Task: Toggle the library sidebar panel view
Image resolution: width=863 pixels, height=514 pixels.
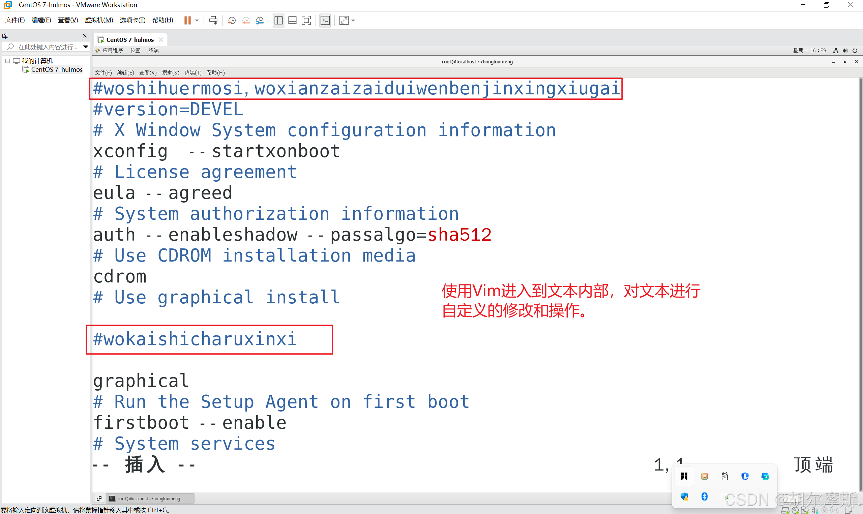Action: [x=278, y=21]
